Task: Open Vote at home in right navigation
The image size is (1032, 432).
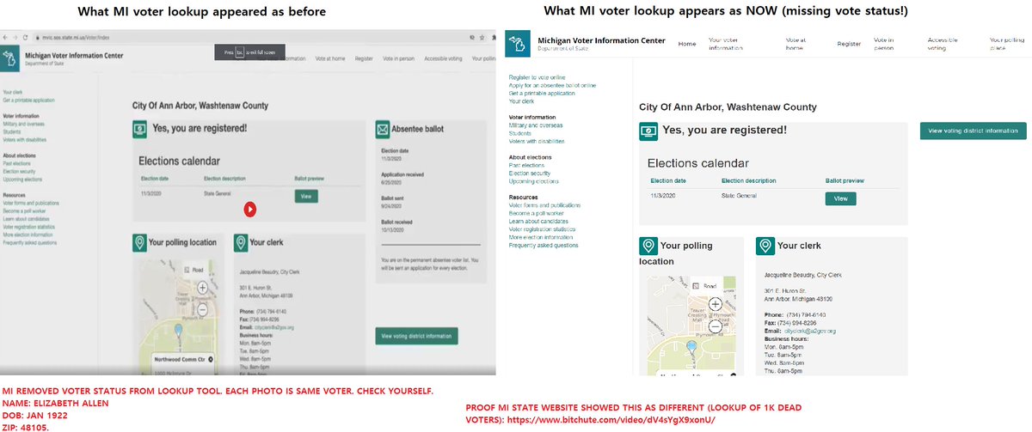Action: 795,44
